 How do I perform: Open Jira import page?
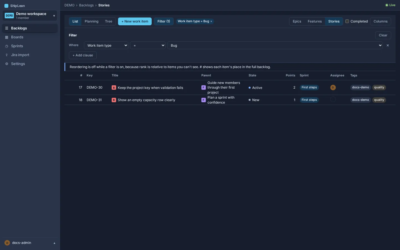point(30,55)
